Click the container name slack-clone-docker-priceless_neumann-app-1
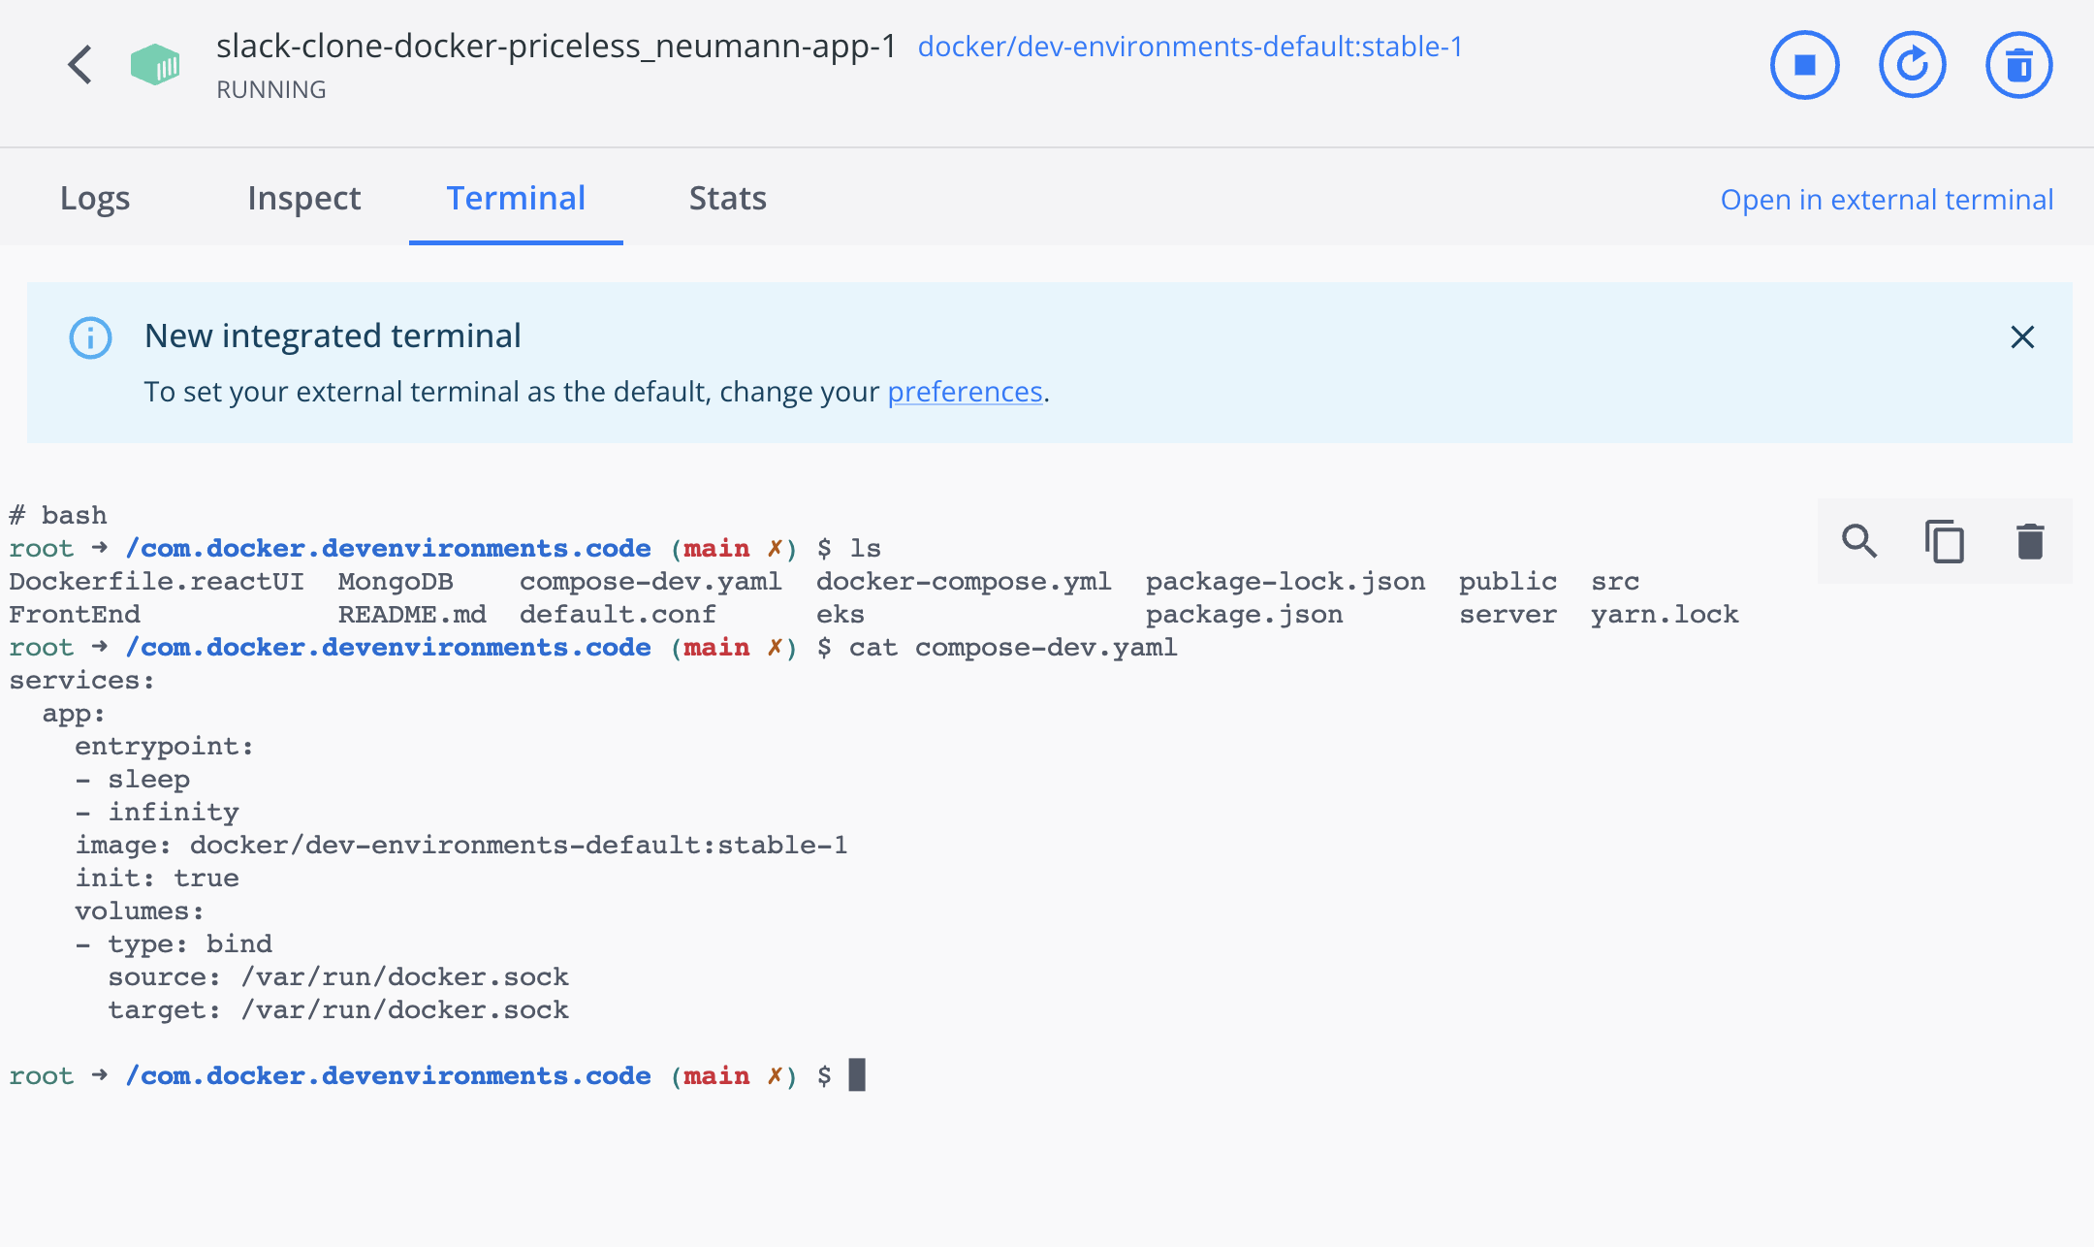The image size is (2094, 1247). pyautogui.click(x=556, y=46)
